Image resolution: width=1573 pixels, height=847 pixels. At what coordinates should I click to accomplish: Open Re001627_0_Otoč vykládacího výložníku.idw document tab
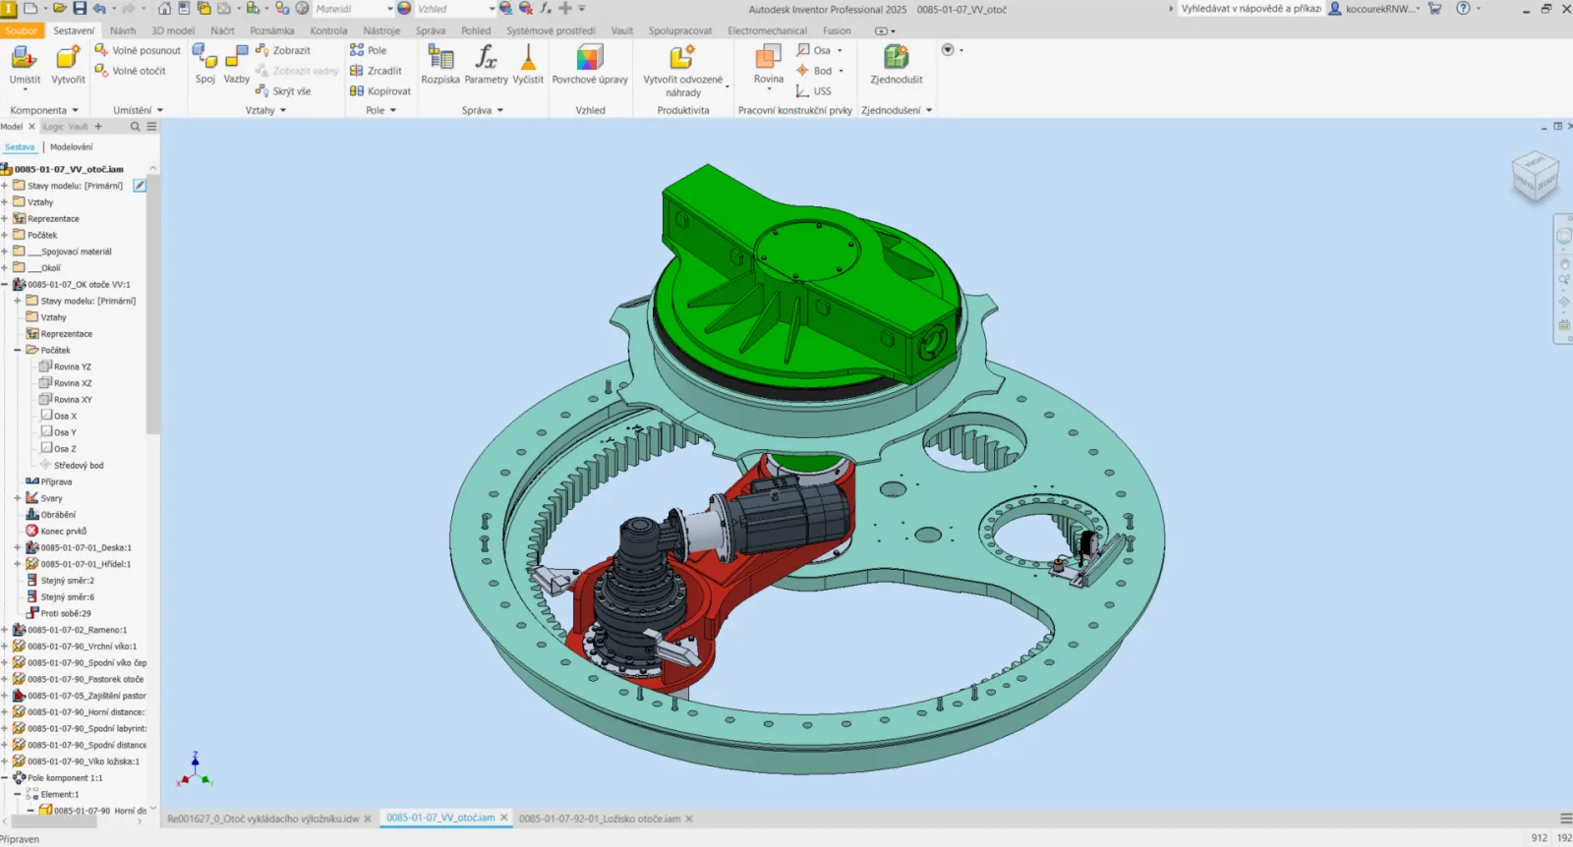pos(262,819)
